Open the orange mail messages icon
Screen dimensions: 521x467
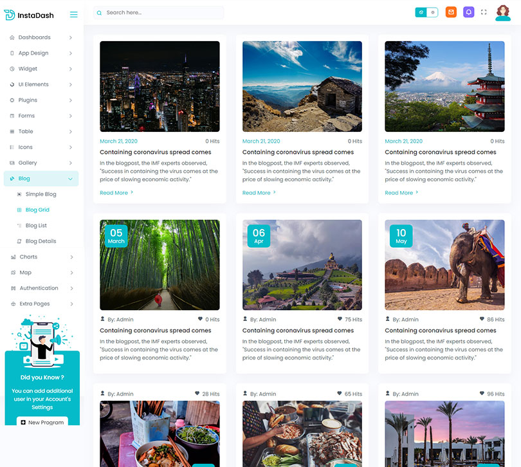coord(451,12)
